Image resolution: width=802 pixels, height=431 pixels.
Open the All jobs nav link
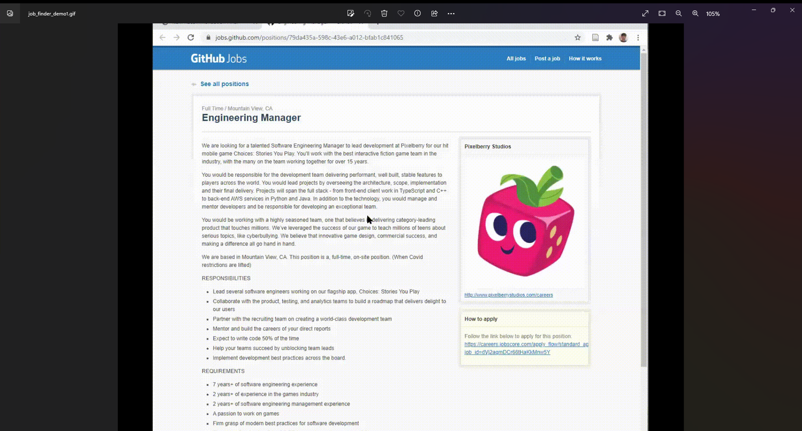click(516, 58)
